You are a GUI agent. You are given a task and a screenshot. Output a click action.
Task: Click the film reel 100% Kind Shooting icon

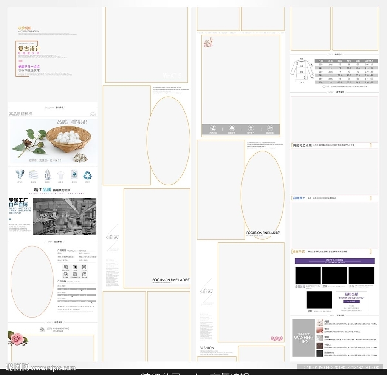[x=42, y=329]
